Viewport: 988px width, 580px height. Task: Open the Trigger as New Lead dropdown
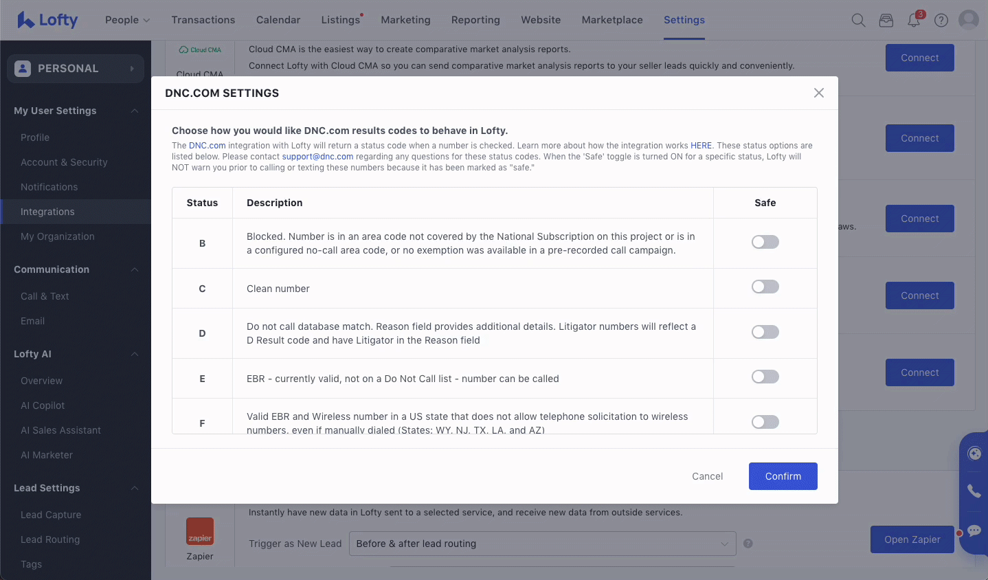542,544
